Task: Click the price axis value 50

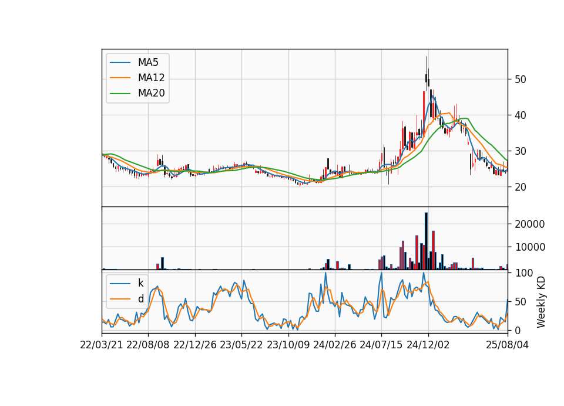Action: [x=521, y=79]
